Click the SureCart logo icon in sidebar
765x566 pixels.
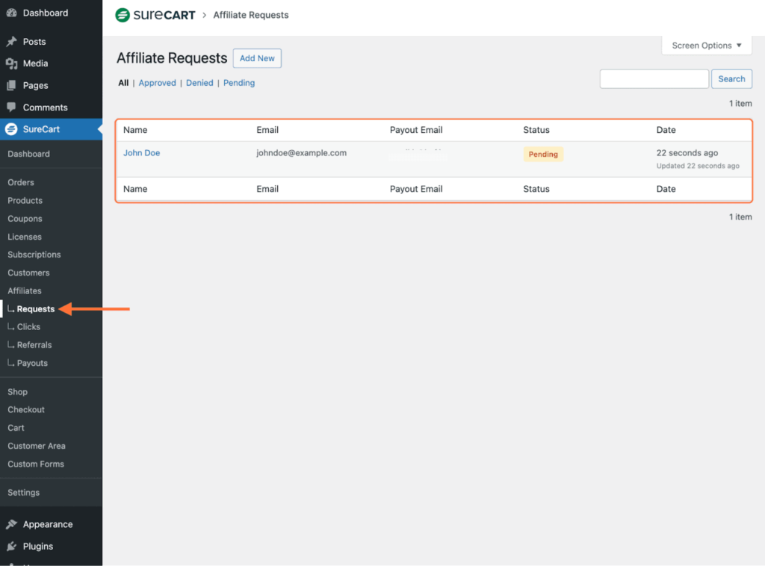(11, 129)
